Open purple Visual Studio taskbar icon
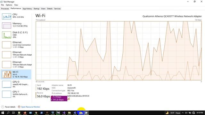This screenshot has height=115, width=205. point(64,113)
